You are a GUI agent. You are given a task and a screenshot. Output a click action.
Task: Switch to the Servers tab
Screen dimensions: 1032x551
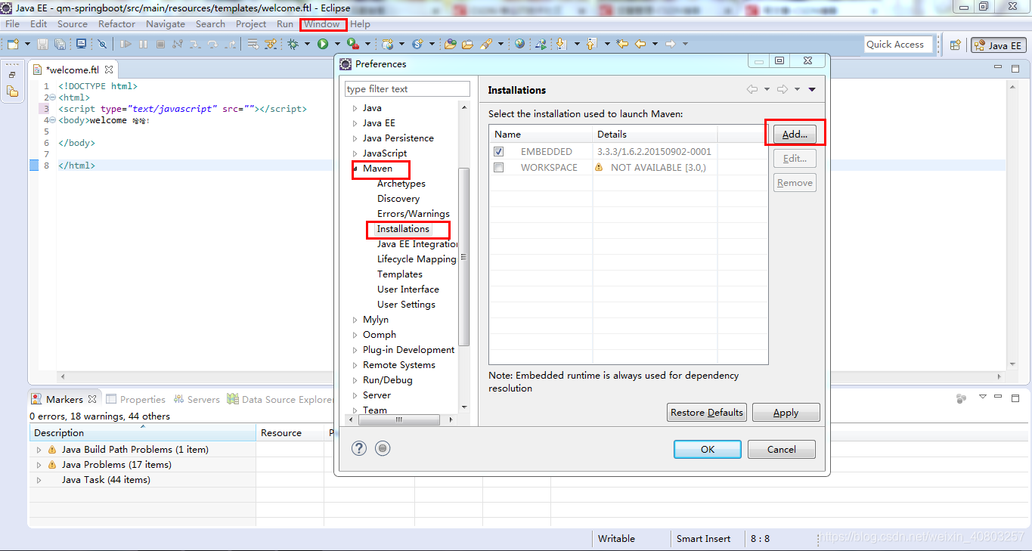coord(197,399)
